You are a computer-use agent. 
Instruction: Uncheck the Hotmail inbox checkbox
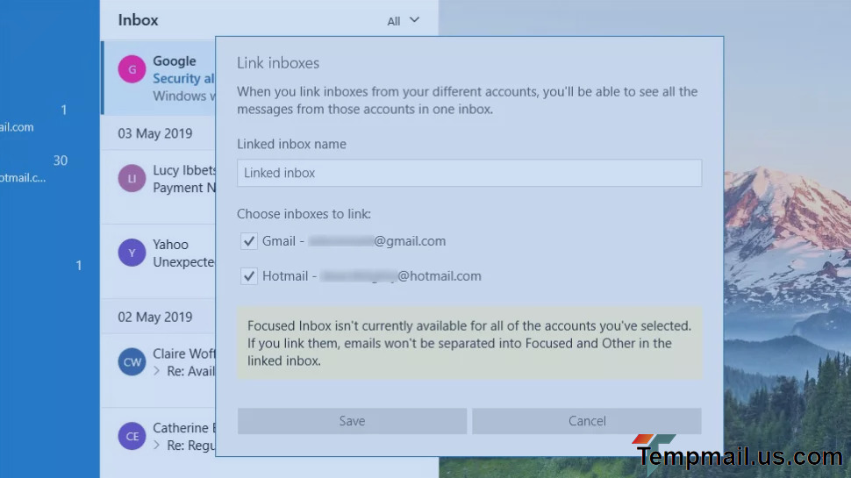(249, 276)
